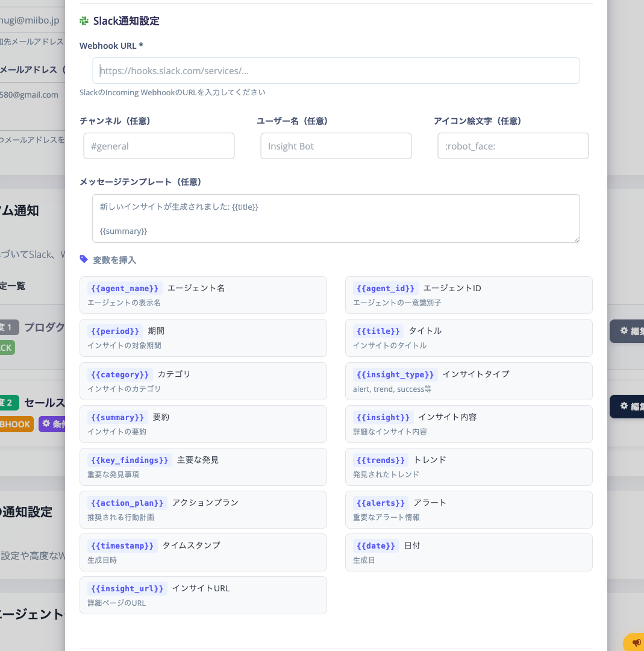Insert the {{alerts}} variable

coord(469,509)
